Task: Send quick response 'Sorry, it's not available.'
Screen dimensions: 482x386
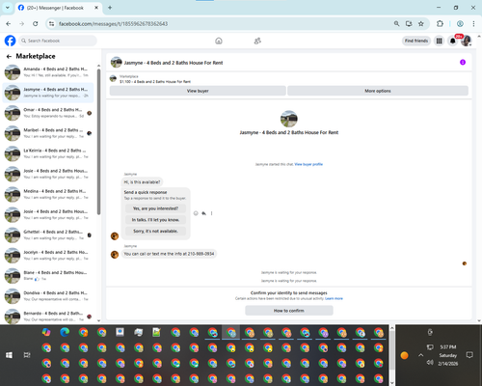Action: (155, 231)
